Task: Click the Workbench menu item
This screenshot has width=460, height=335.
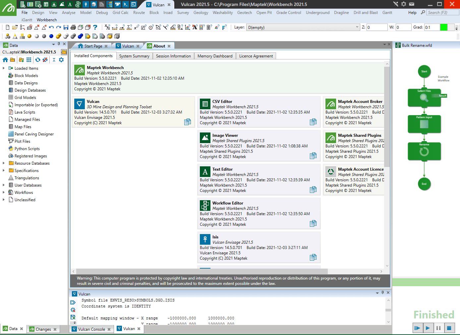Action: pos(47,20)
